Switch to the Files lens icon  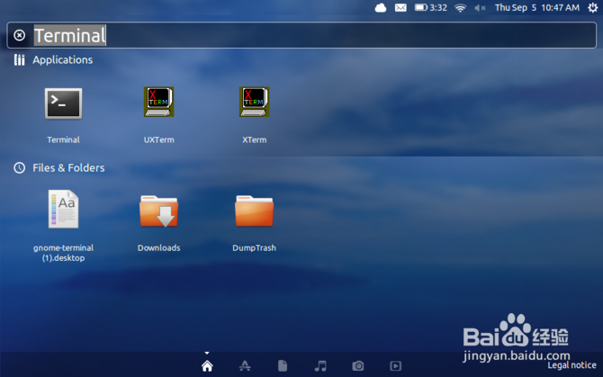click(x=283, y=366)
